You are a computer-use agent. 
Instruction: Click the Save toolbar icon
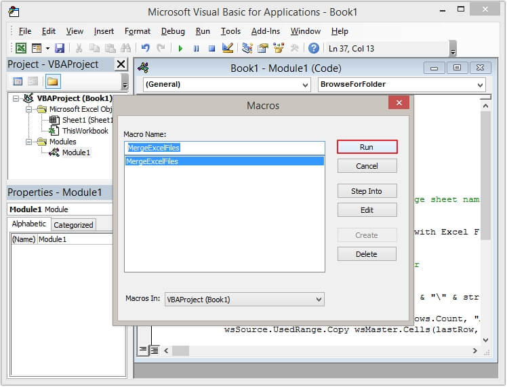[60, 48]
